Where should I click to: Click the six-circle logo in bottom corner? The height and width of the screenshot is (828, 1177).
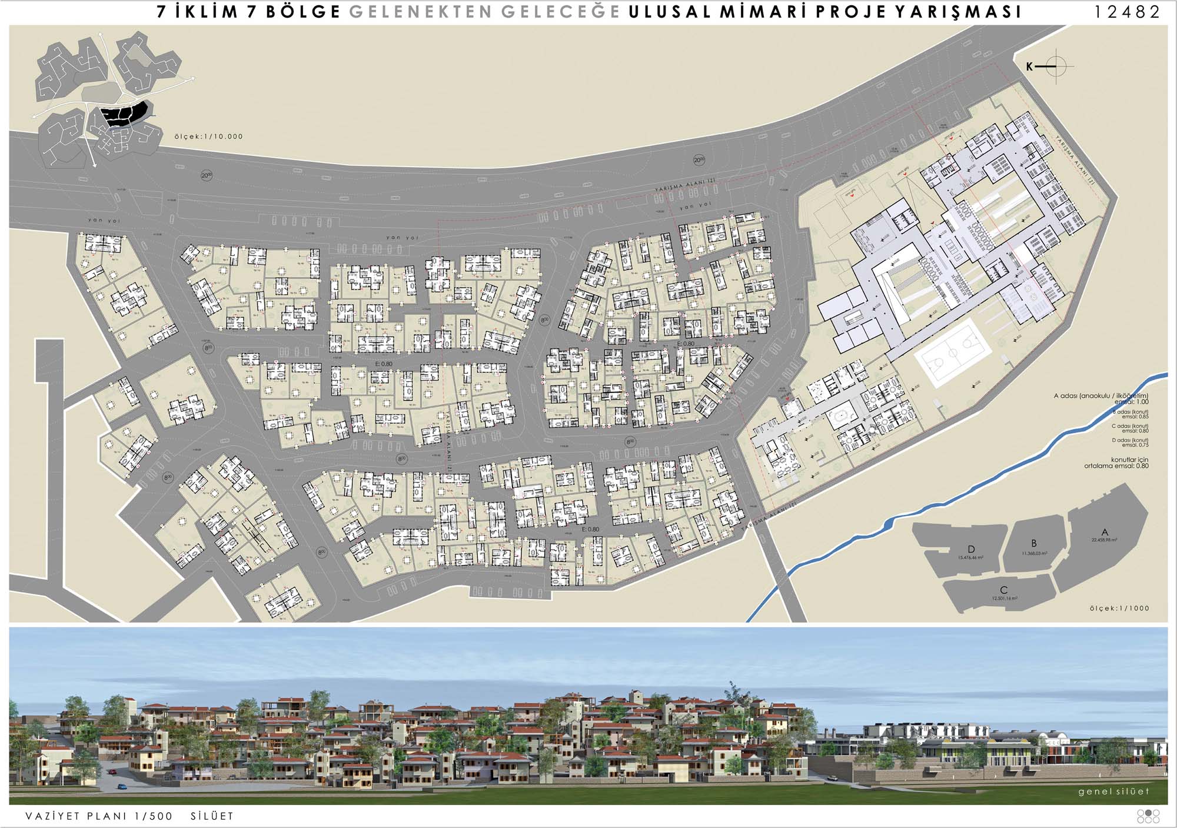point(1148,816)
